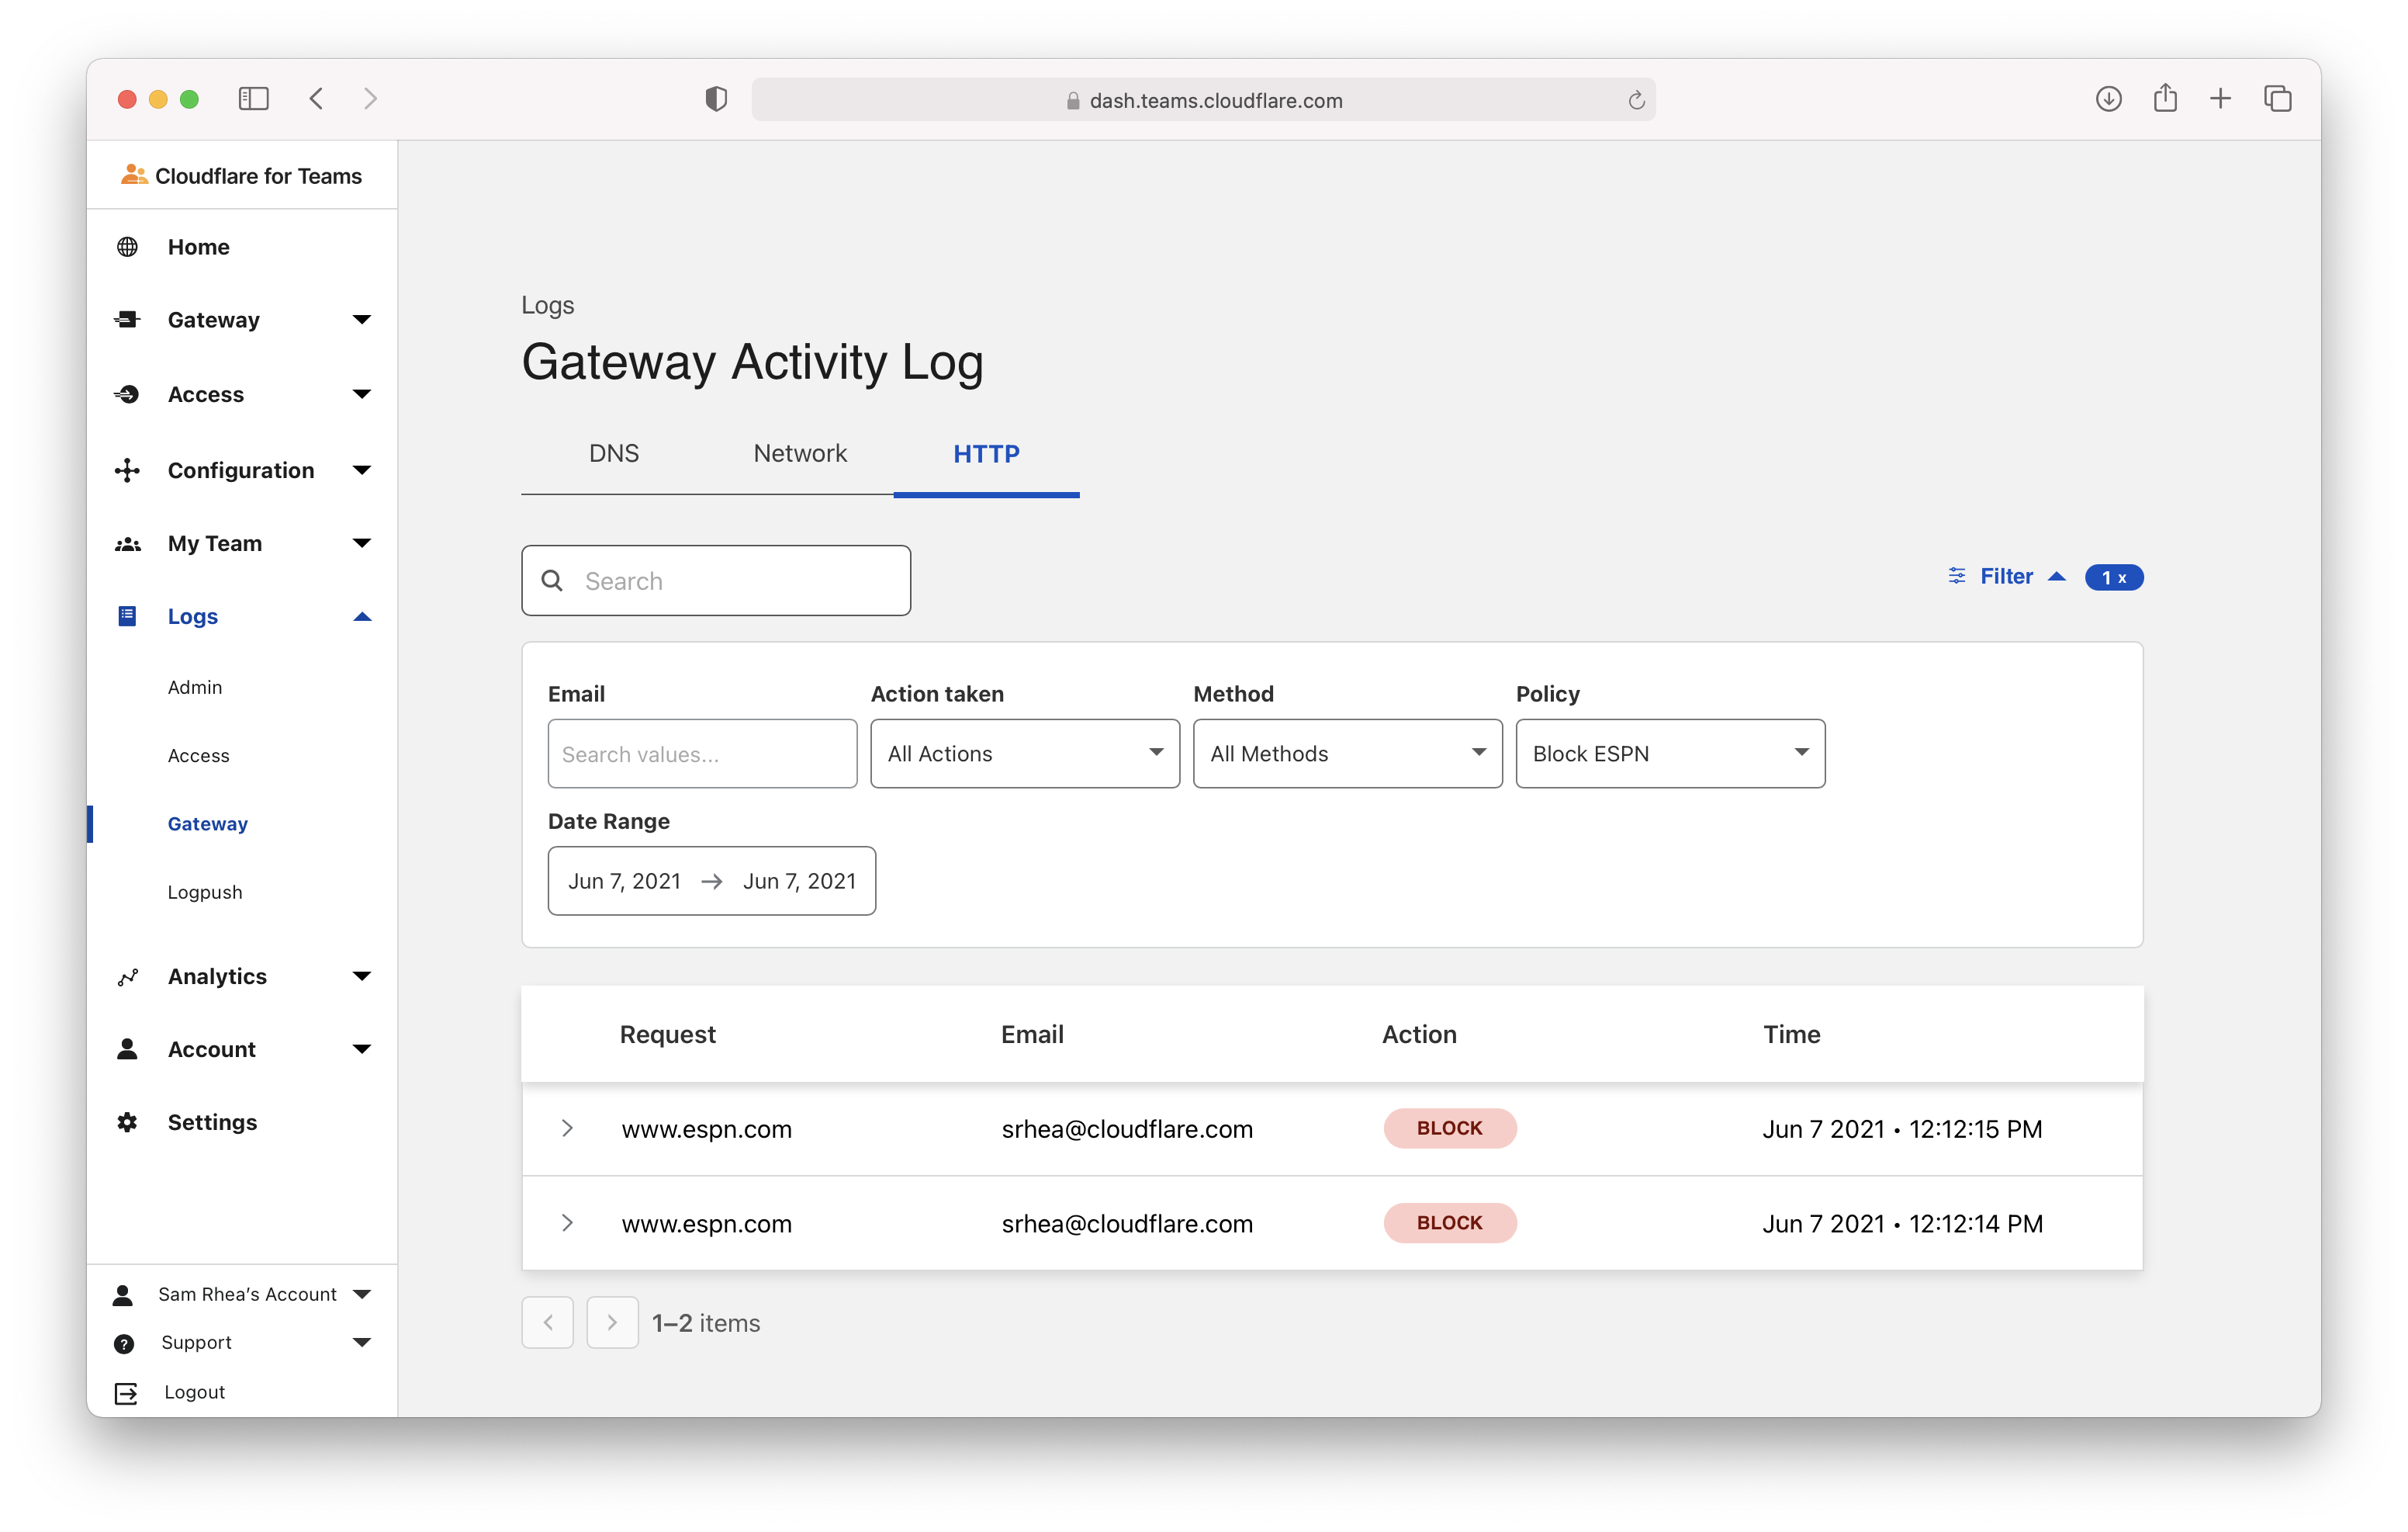Open Logpush under Logs

[x=205, y=892]
